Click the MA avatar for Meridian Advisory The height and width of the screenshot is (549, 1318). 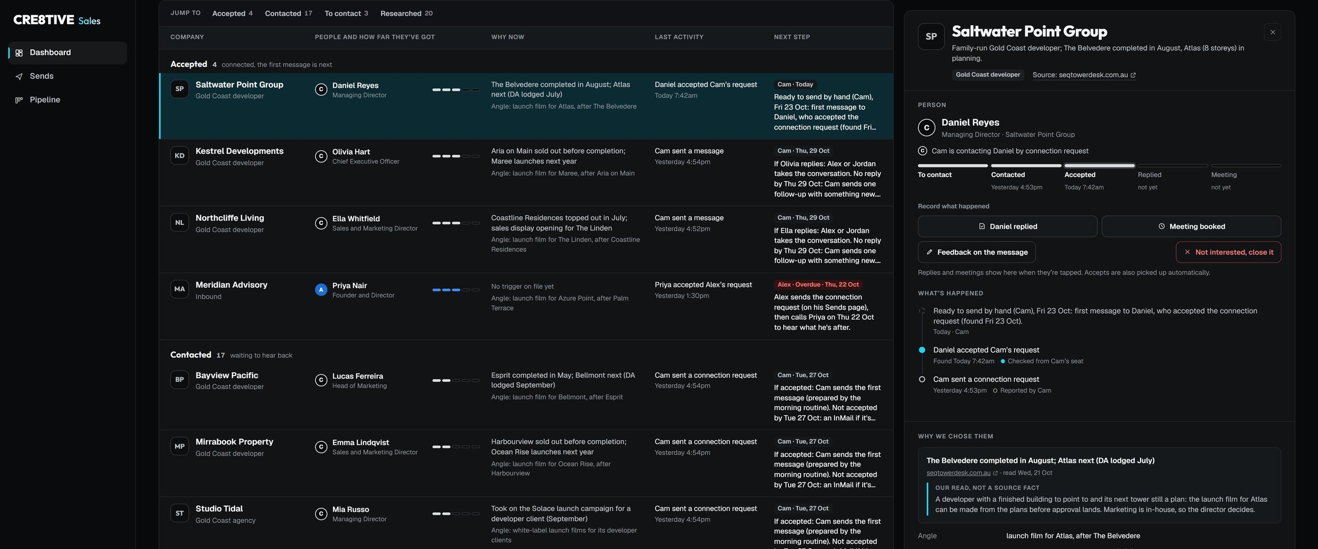pyautogui.click(x=180, y=289)
